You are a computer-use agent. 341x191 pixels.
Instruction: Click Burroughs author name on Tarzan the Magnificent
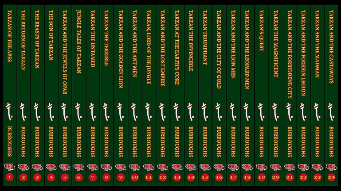(275, 141)
